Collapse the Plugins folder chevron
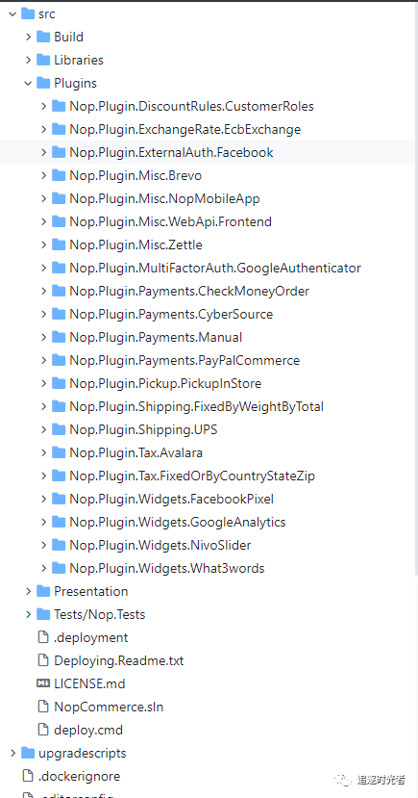The width and height of the screenshot is (418, 798). coord(29,83)
